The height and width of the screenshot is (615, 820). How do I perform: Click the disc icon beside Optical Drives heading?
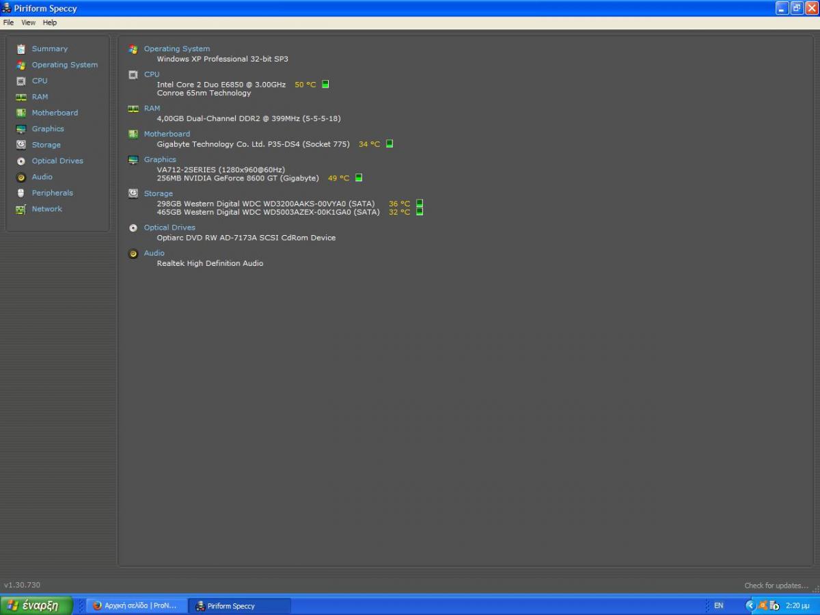tap(133, 228)
